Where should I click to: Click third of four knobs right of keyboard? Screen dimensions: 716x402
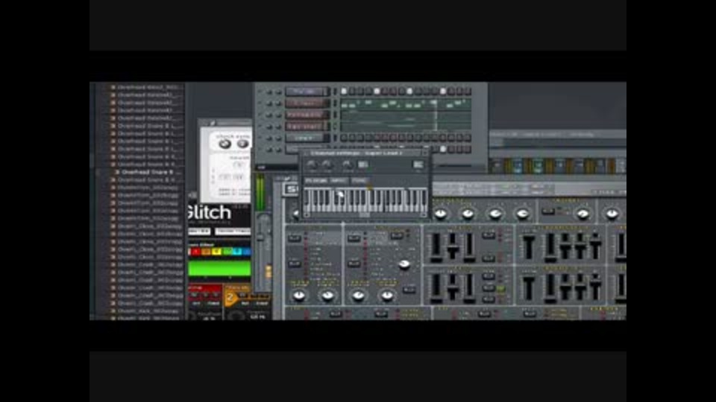(x=495, y=214)
